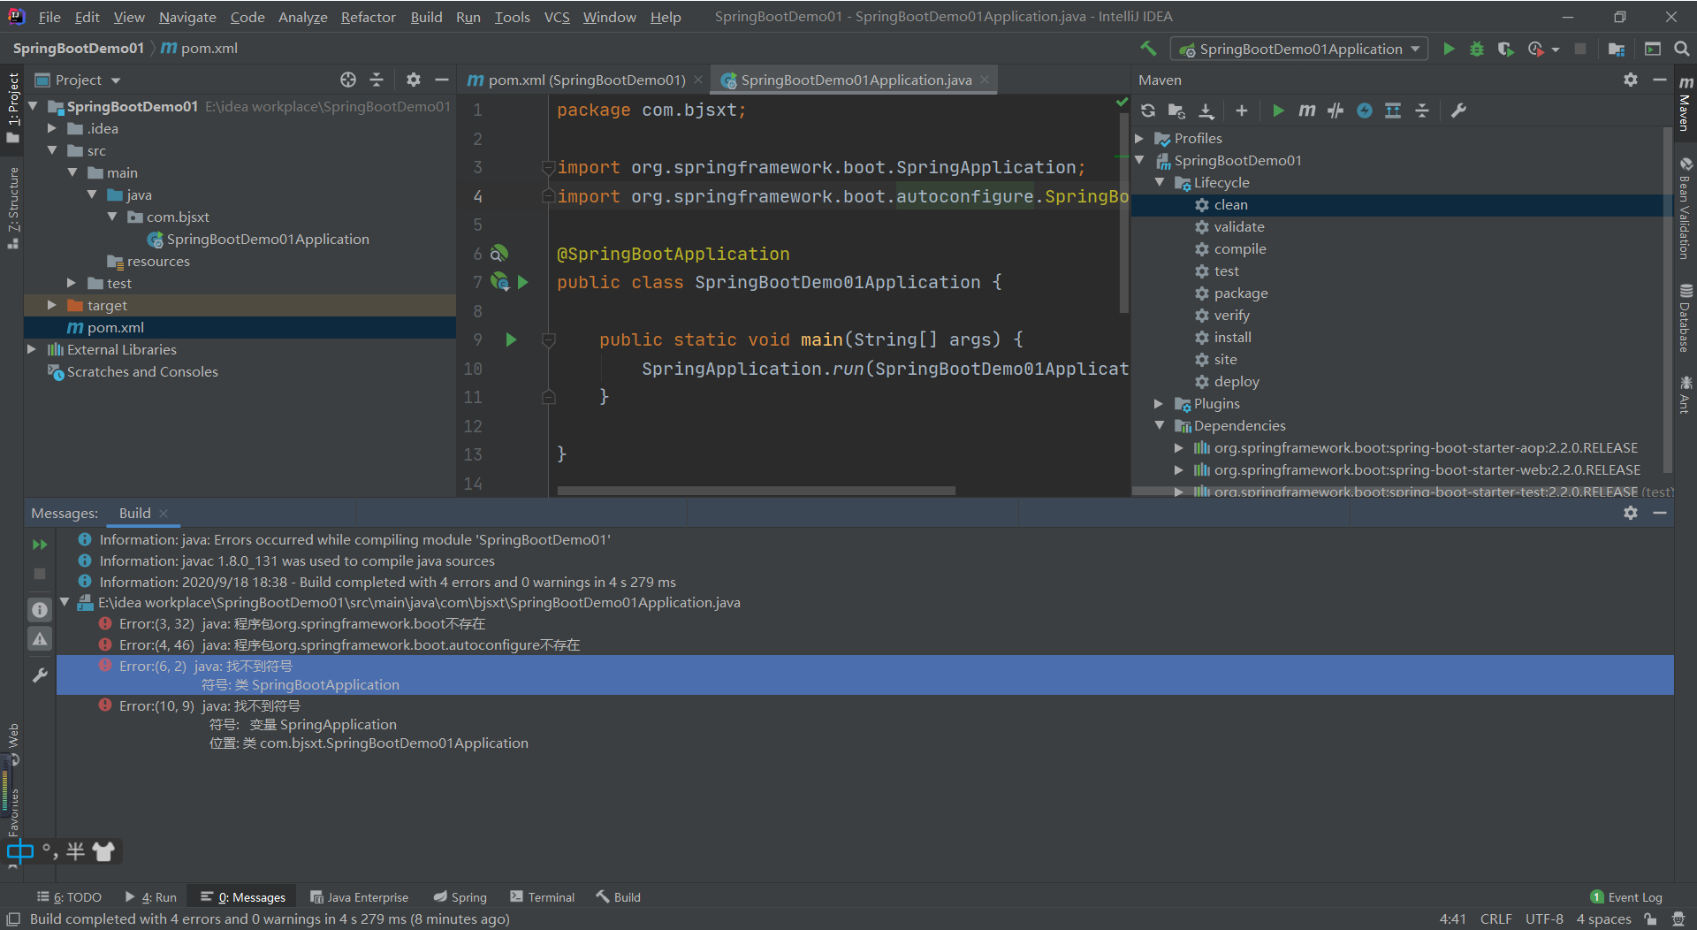Image resolution: width=1697 pixels, height=930 pixels.
Task: Toggle skip tests mode in Maven toolbar
Action: pyautogui.click(x=1365, y=111)
